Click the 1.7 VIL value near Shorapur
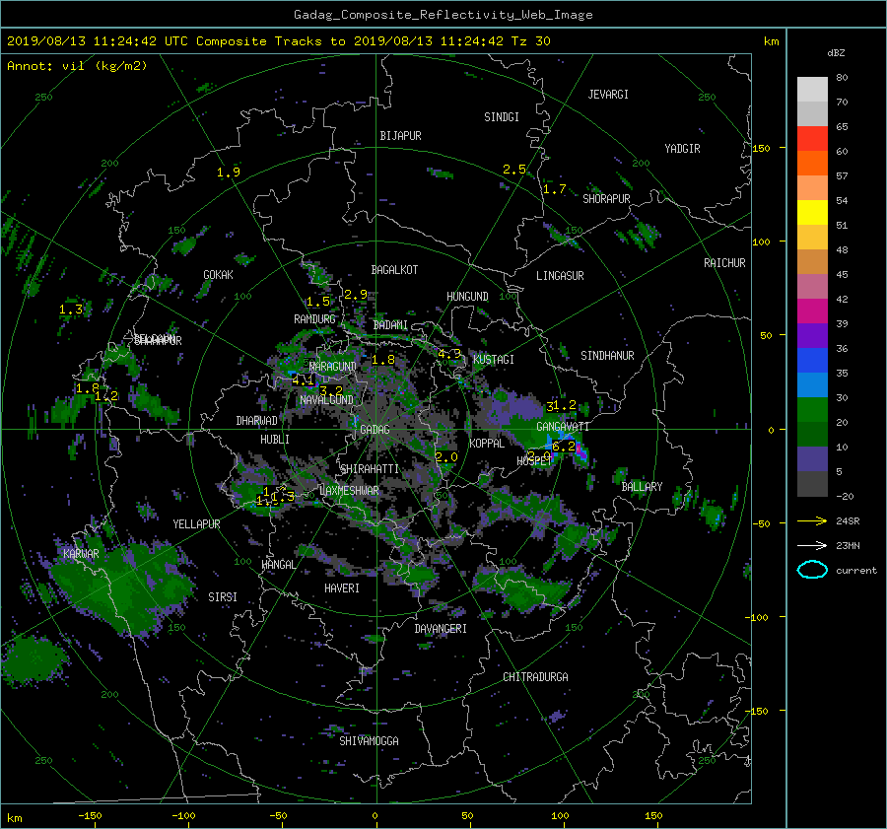Image resolution: width=887 pixels, height=829 pixels. tap(554, 189)
